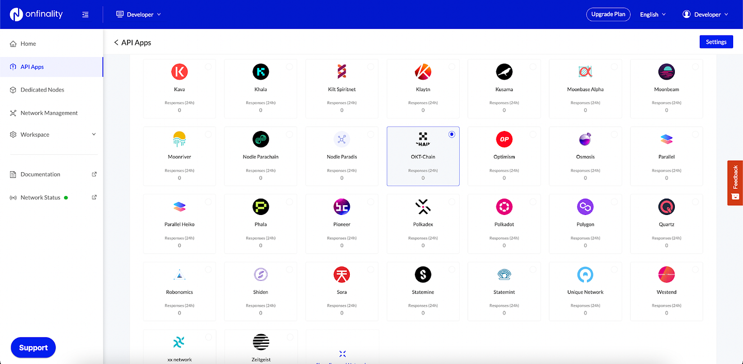Click the Optimism OP logo
The width and height of the screenshot is (743, 364).
pos(504,139)
